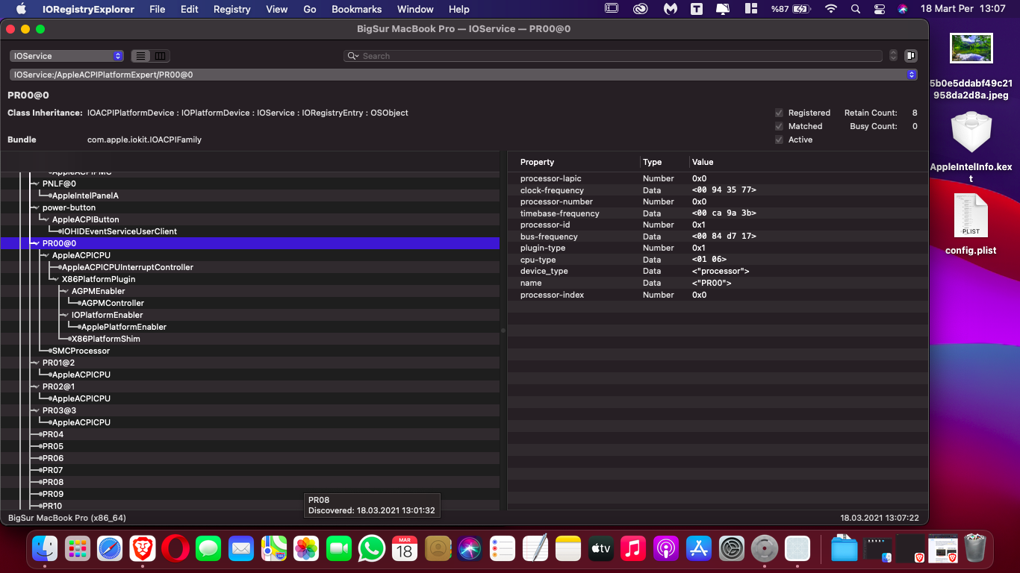Open Brave browser from the dock

point(142,548)
